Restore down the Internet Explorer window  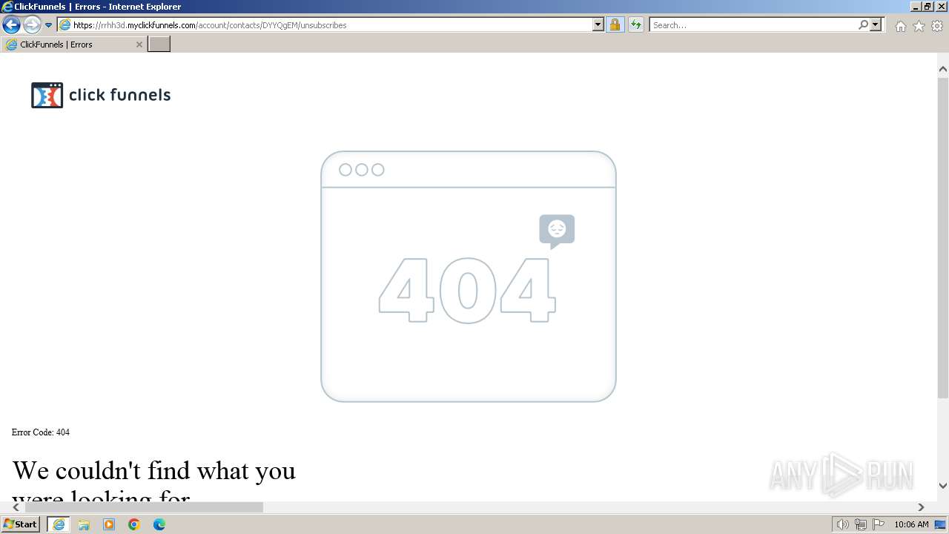928,7
